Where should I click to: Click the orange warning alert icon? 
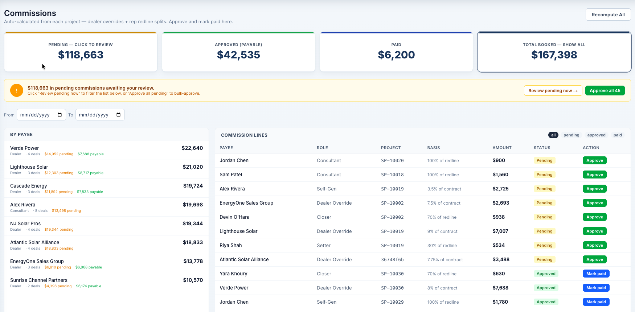(17, 90)
